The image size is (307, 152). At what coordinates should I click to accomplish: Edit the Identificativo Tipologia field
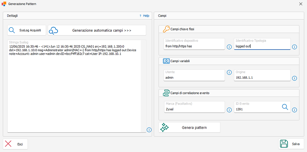(262, 44)
